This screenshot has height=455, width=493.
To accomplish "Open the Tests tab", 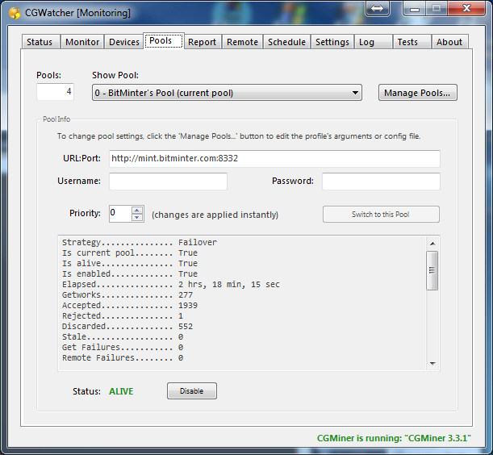I will 412,42.
